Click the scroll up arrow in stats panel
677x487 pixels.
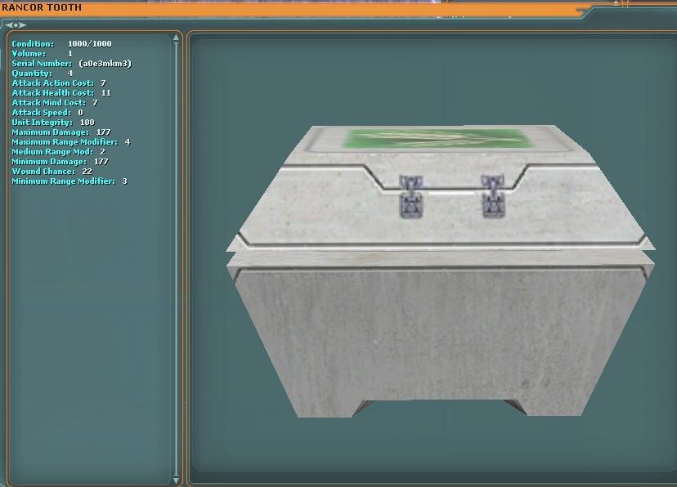(x=177, y=38)
